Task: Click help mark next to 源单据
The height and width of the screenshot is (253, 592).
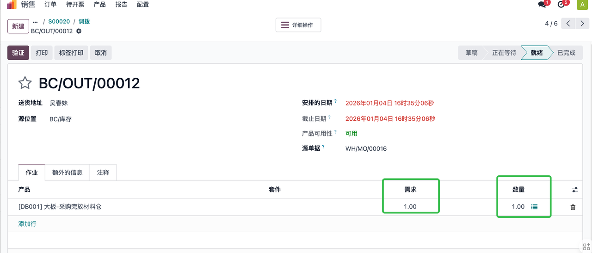Action: tap(324, 147)
